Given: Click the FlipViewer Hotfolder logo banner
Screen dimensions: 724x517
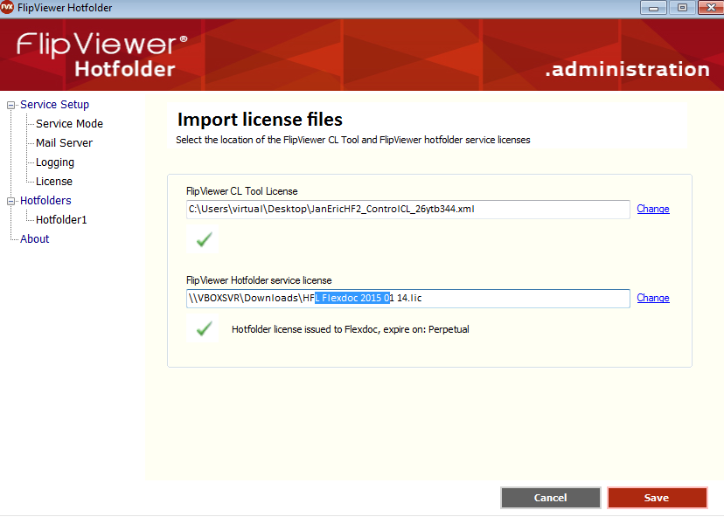Looking at the screenshot, I should coord(101,54).
